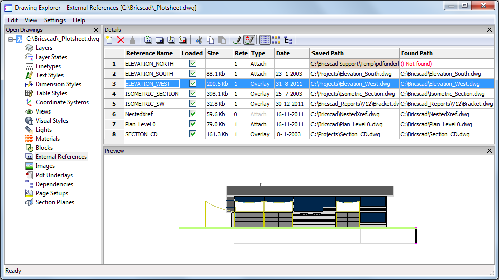Open the Settings menu
The width and height of the screenshot is (499, 280).
pyautogui.click(x=55, y=20)
